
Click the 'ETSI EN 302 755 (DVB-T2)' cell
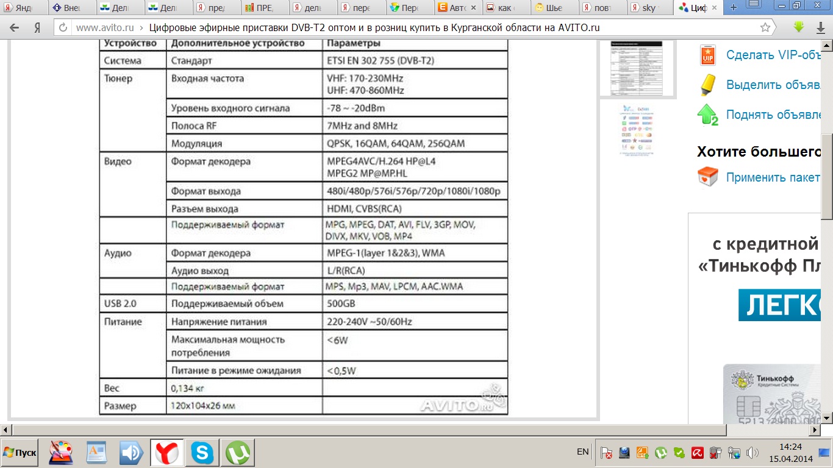pyautogui.click(x=415, y=61)
